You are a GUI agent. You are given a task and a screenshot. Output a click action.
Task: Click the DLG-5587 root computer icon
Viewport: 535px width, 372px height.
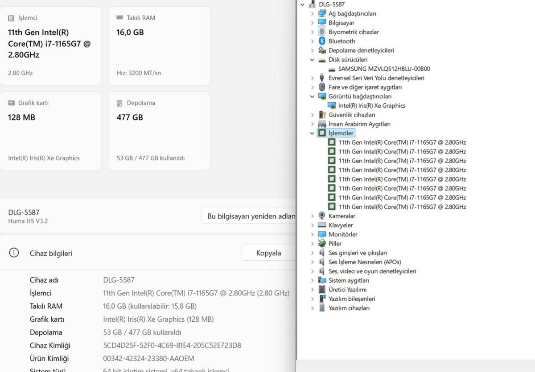tap(312, 4)
